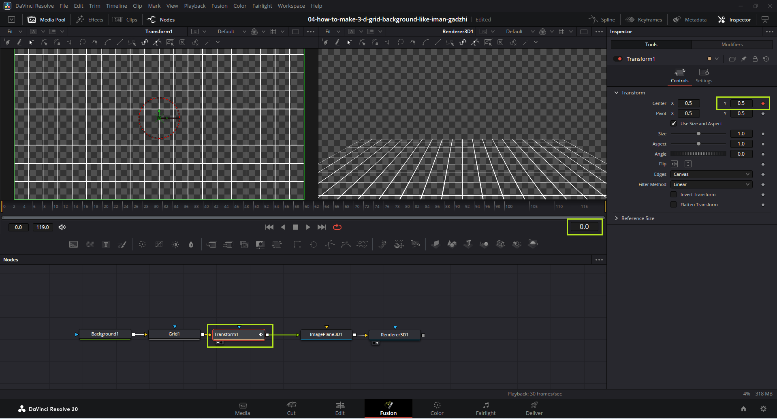Viewport: 777px width, 419px height.
Task: Switch to the Color page
Action: tap(437, 408)
